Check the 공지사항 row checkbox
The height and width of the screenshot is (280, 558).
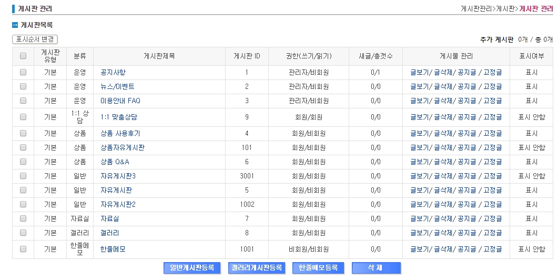point(23,73)
